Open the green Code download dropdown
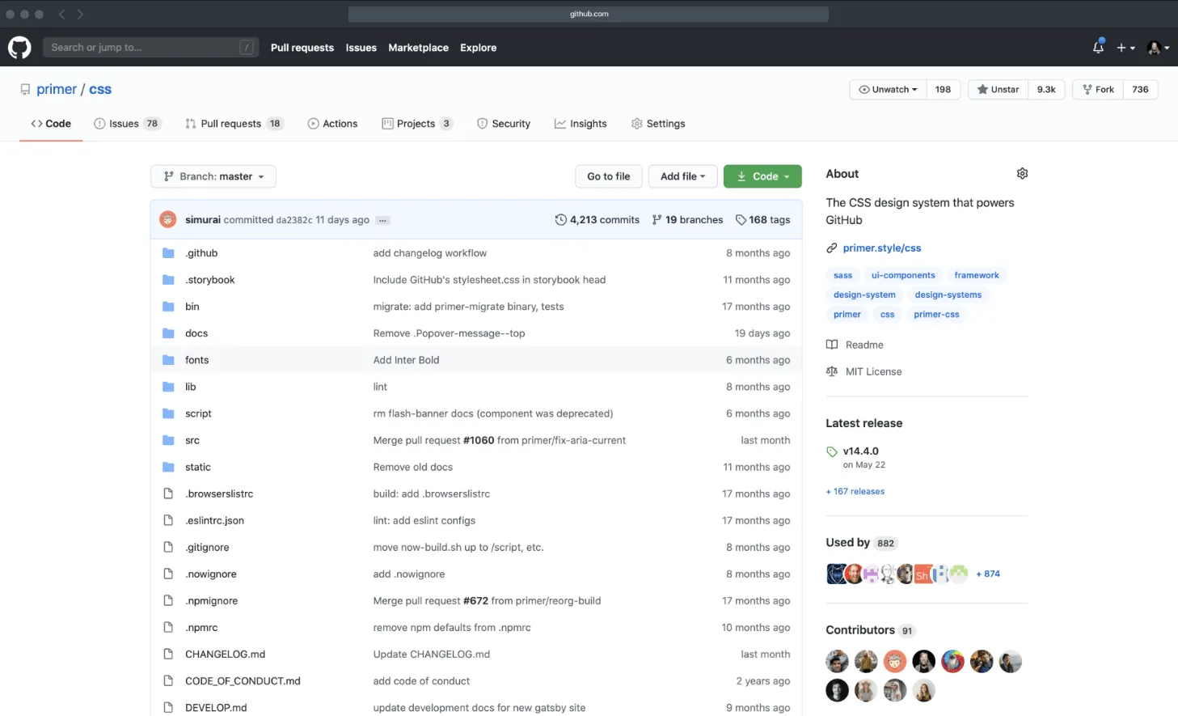The height and width of the screenshot is (716, 1178). tap(762, 176)
